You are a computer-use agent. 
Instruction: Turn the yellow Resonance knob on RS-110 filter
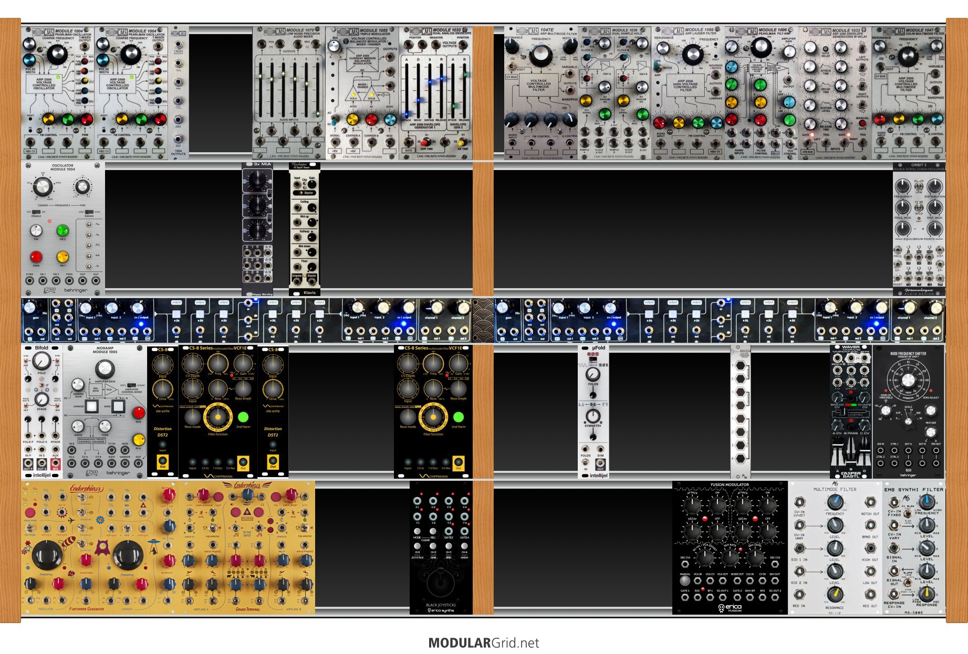[x=835, y=594]
